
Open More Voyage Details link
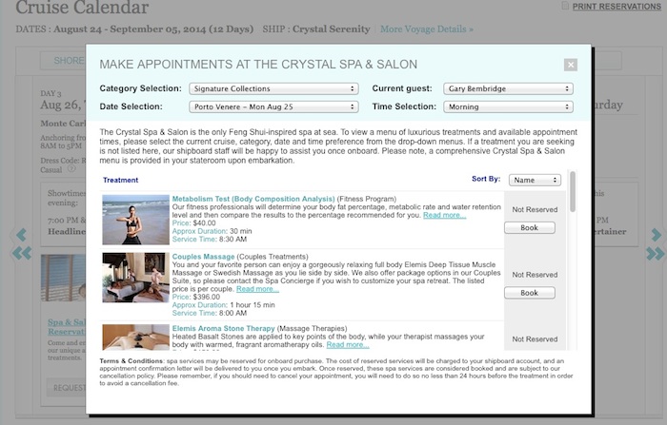tap(427, 29)
